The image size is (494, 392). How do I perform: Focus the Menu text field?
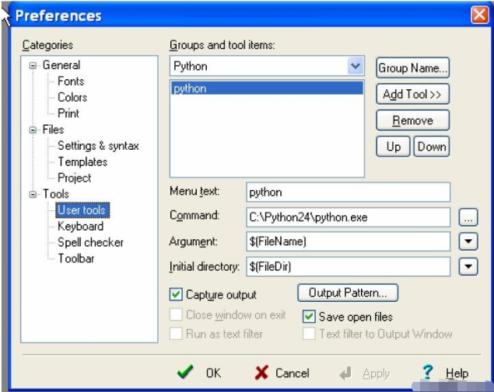[348, 192]
